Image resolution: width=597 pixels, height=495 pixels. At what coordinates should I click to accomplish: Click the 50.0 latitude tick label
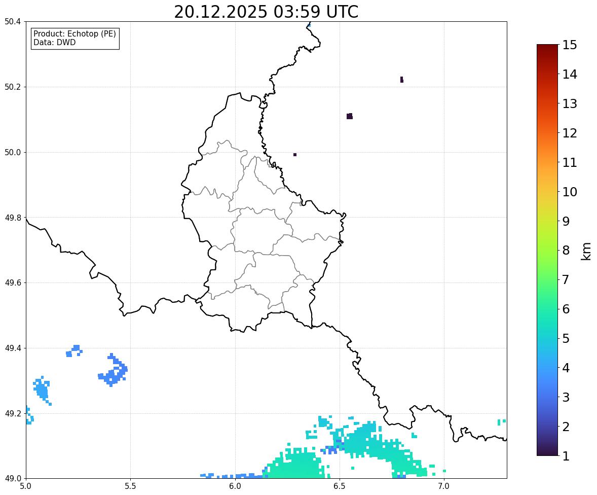point(13,153)
